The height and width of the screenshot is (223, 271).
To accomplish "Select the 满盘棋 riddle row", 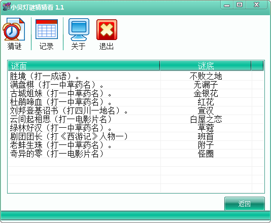I will [136, 85].
